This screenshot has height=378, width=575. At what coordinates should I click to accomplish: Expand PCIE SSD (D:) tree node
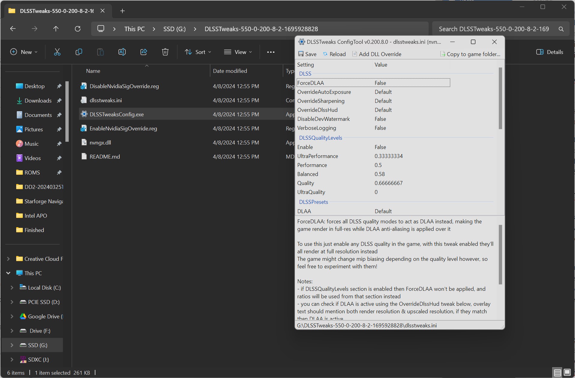pyautogui.click(x=12, y=302)
